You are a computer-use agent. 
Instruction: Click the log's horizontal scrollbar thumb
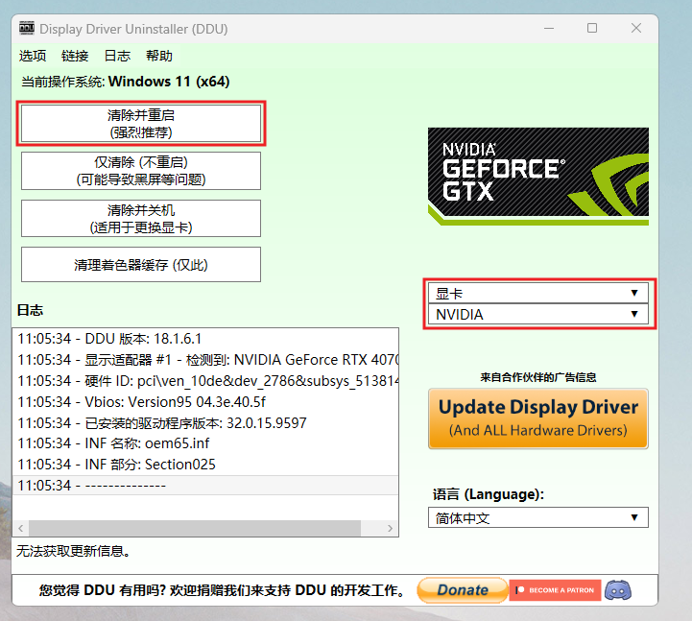click(195, 528)
